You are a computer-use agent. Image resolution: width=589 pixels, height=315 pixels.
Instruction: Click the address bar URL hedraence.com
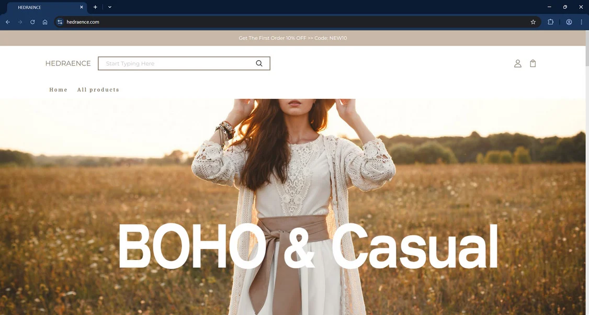[83, 22]
